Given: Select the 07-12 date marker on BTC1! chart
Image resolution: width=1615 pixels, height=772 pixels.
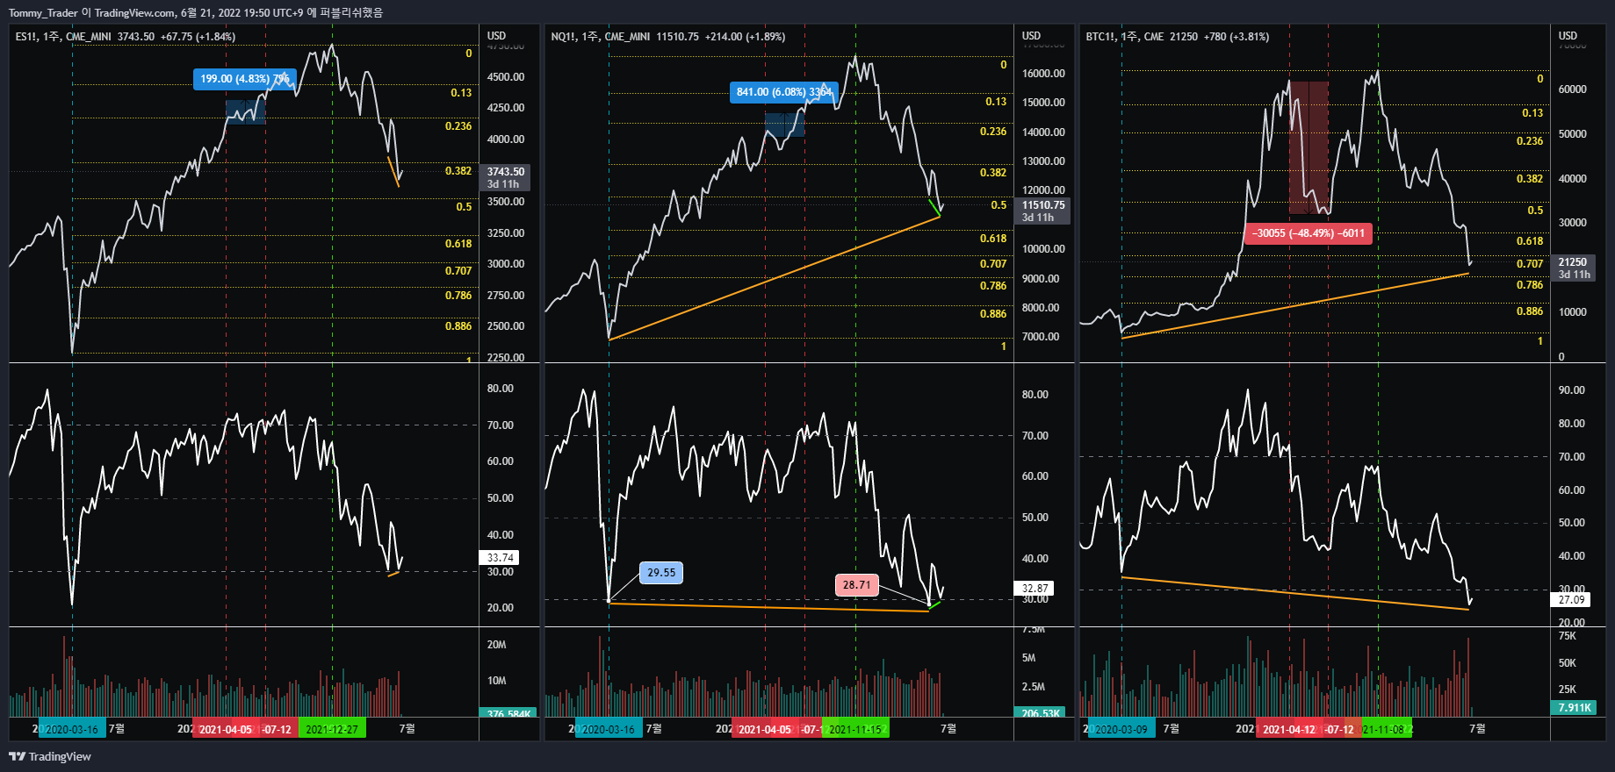Looking at the screenshot, I should click(x=1341, y=729).
